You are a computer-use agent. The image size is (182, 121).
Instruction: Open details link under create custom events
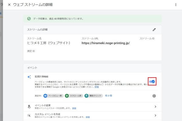pyautogui.click(x=88, y=117)
